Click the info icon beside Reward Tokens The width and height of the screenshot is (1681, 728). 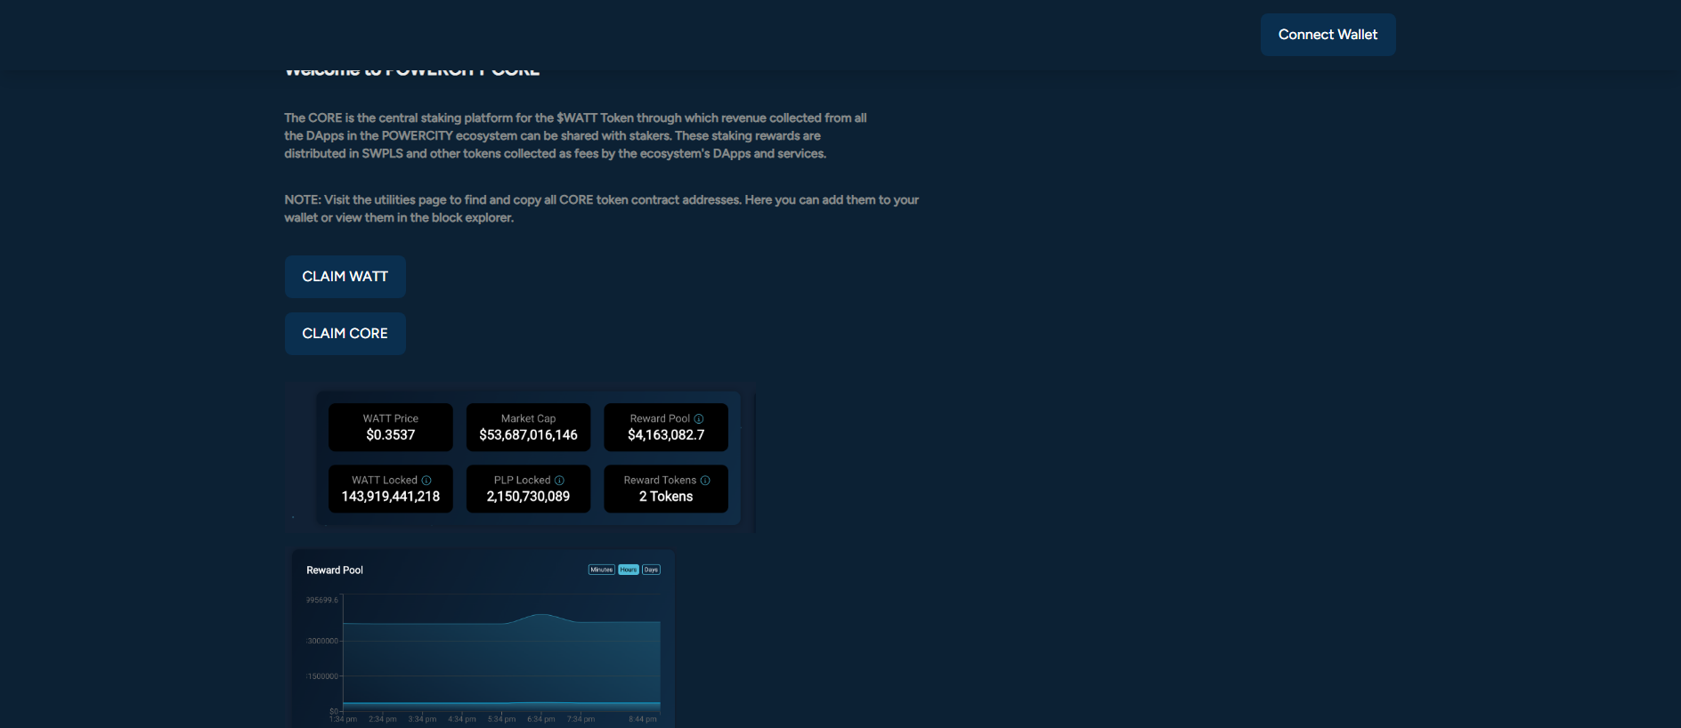(705, 481)
